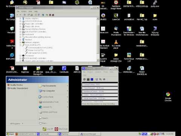Screen dimensions: 181x136
Task: Open Administrative Tools in the Start menu
Action: point(54,102)
